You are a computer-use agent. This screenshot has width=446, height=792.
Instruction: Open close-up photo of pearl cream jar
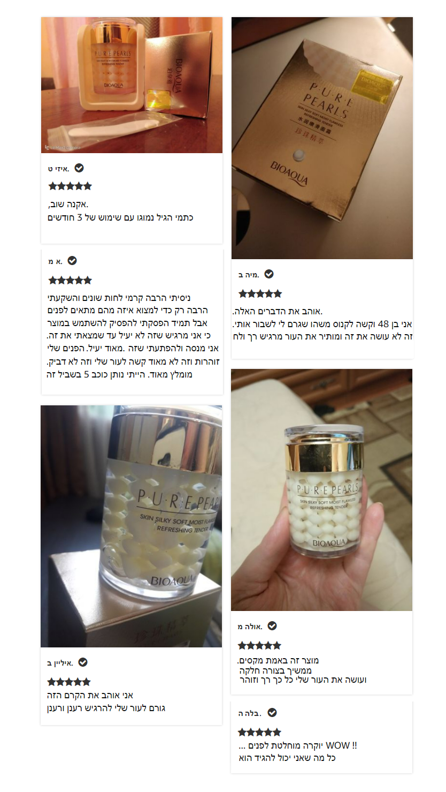pos(131,526)
